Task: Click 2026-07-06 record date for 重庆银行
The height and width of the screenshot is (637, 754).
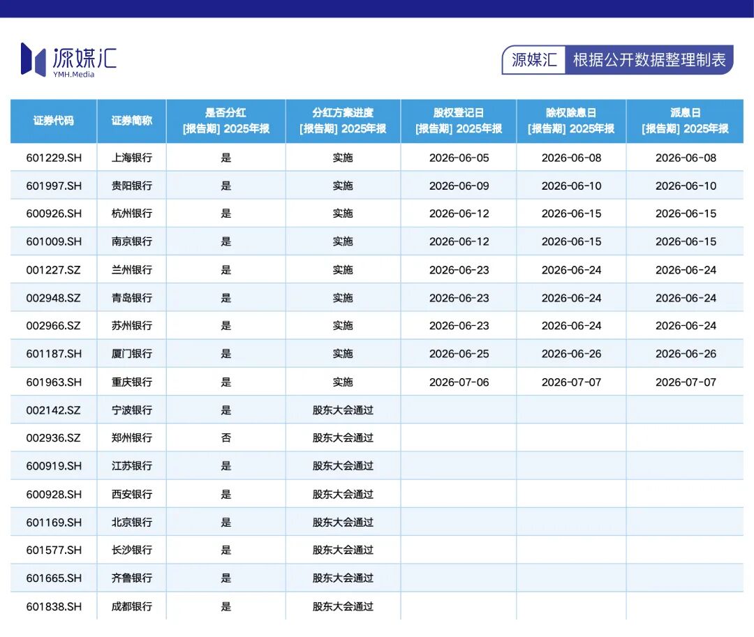Action: [459, 382]
